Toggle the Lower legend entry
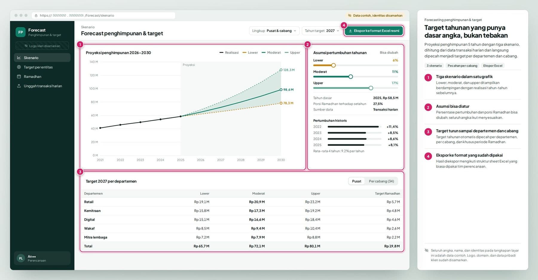538x280 pixels. pos(250,52)
